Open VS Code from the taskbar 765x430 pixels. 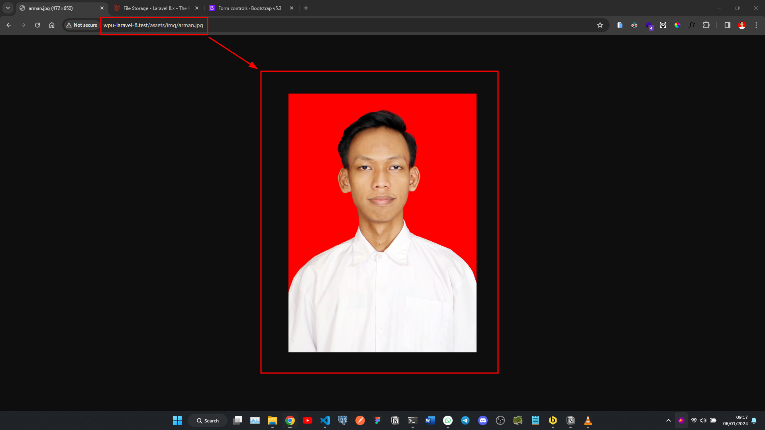325,420
